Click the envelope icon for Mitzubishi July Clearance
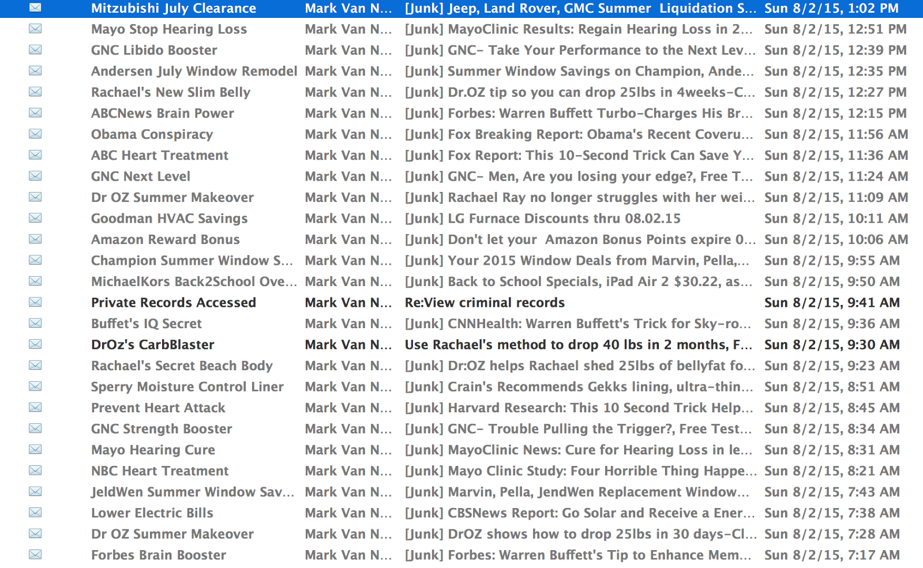This screenshot has width=923, height=568. point(35,8)
